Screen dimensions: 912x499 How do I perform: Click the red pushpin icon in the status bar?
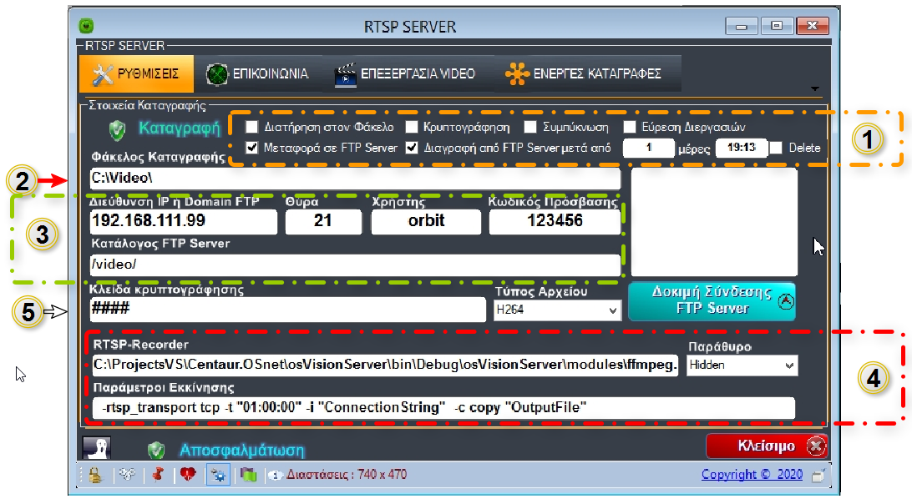point(157,475)
